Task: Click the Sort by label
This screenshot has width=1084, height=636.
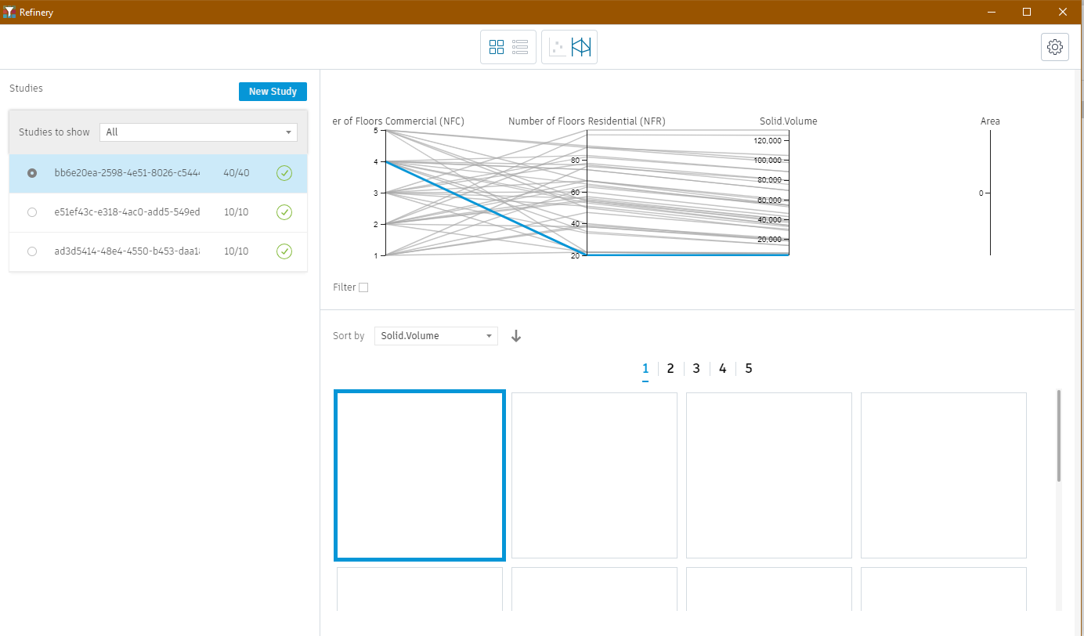Action: click(x=349, y=336)
